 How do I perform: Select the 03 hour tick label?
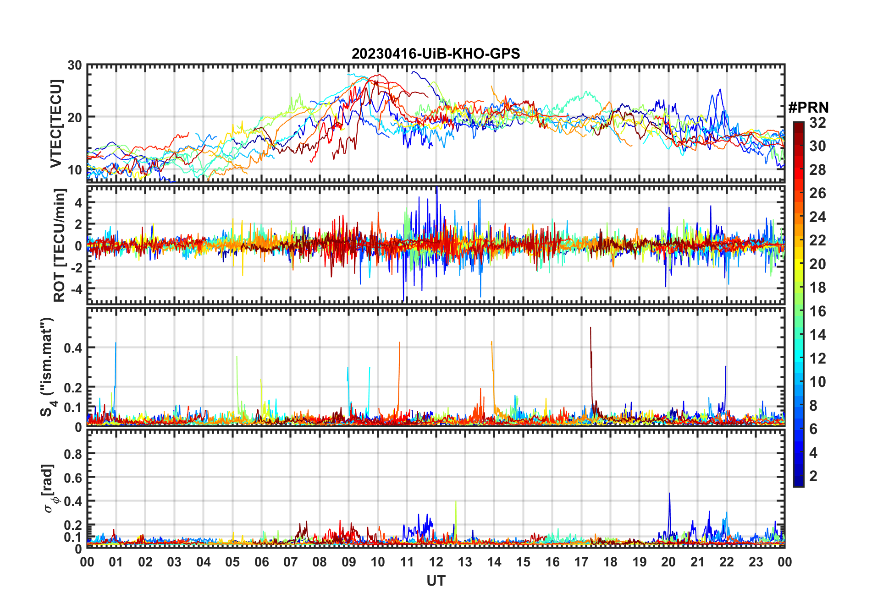coord(174,562)
